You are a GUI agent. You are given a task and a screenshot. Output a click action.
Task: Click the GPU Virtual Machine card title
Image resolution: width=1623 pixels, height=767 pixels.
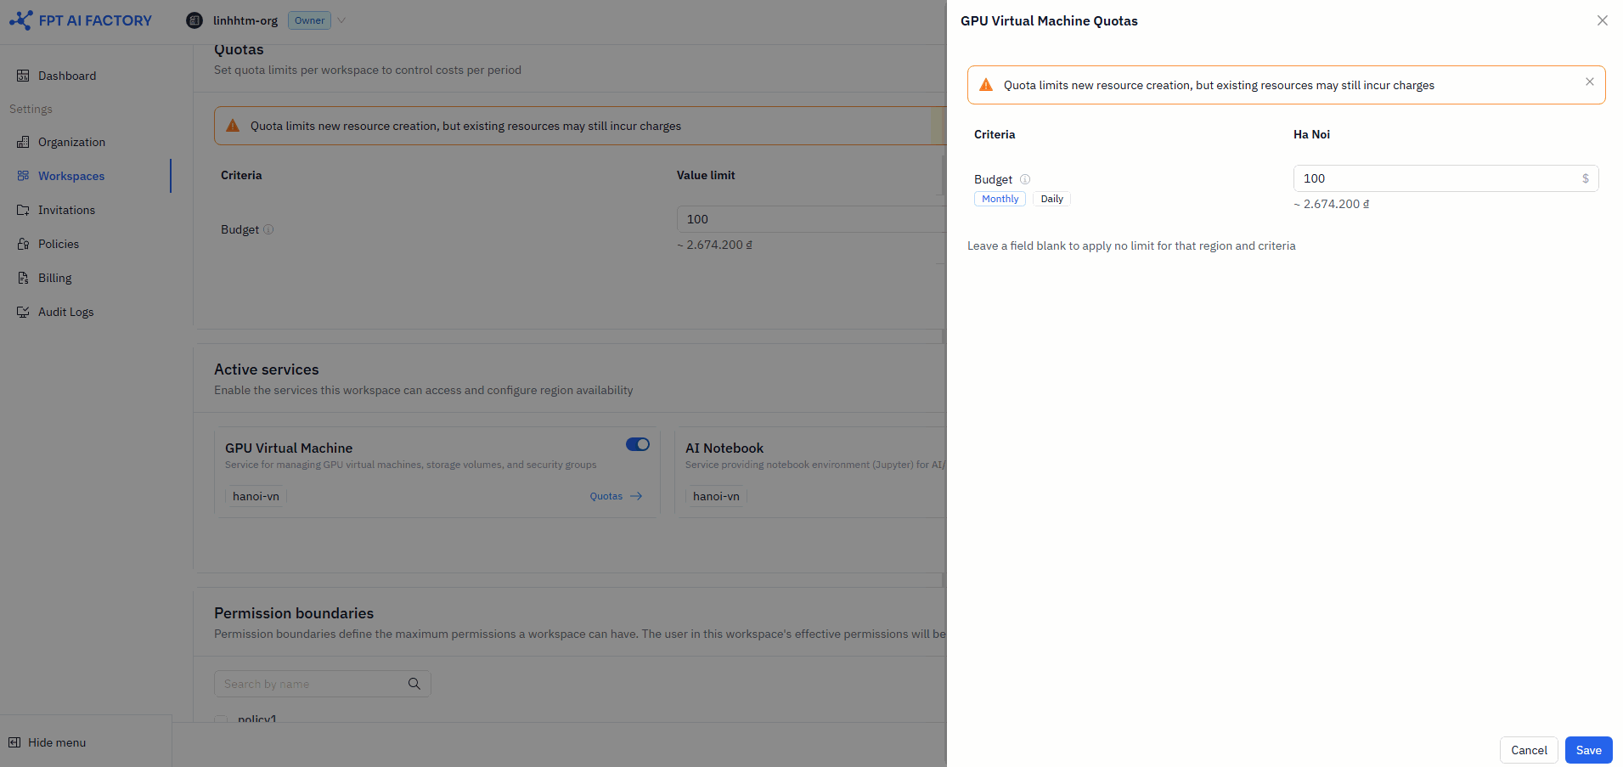[289, 448]
